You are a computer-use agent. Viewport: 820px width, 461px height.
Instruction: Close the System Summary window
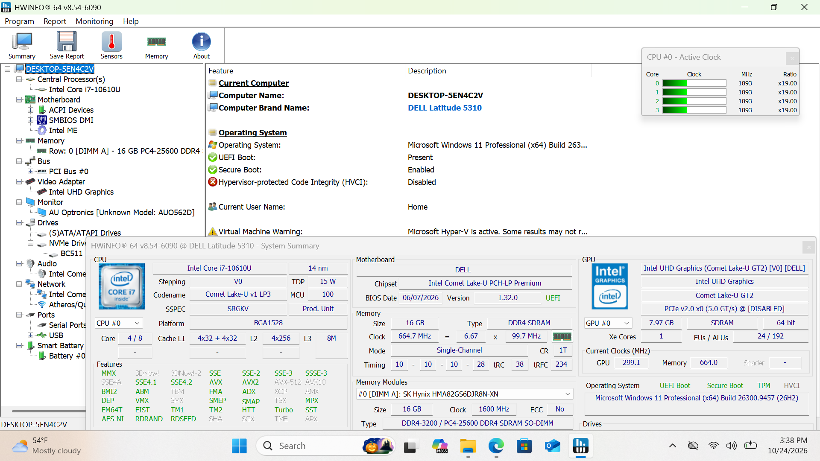pos(808,247)
